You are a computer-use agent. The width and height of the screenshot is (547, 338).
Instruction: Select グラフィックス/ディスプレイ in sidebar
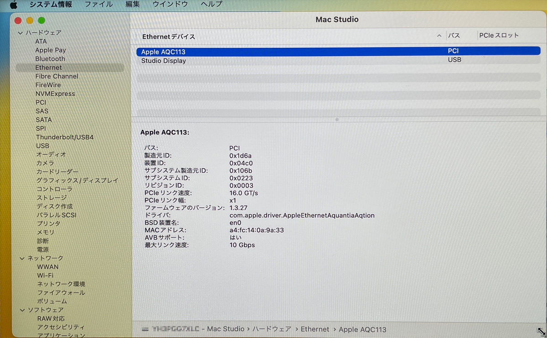[77, 180]
